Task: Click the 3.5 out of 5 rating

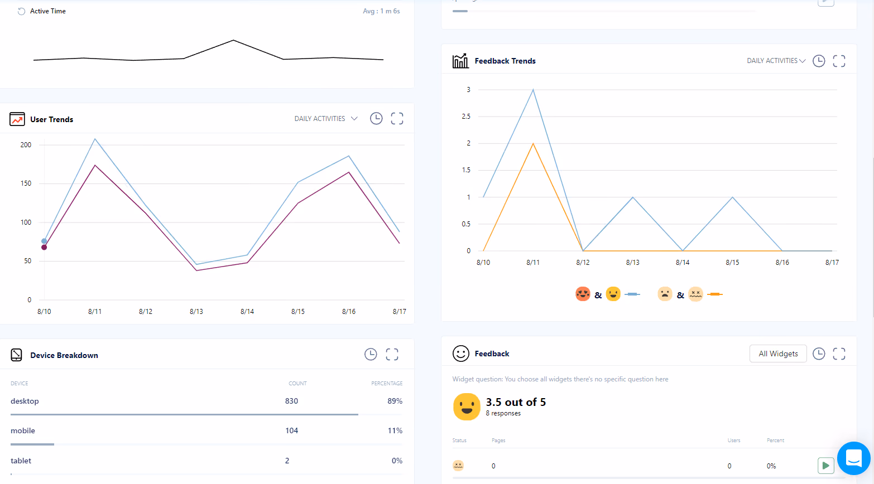Action: (x=516, y=402)
